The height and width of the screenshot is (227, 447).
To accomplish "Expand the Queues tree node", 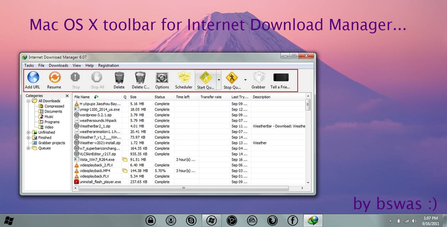I will click(28, 148).
